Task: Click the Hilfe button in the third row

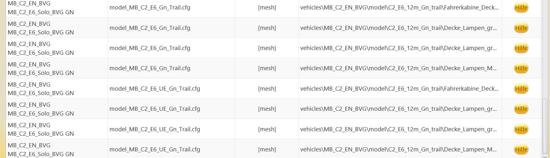Action: click(x=521, y=48)
